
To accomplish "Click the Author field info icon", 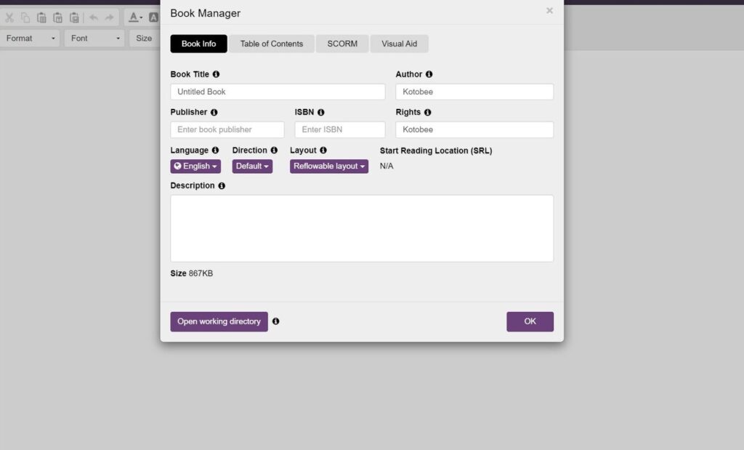I will pos(429,74).
